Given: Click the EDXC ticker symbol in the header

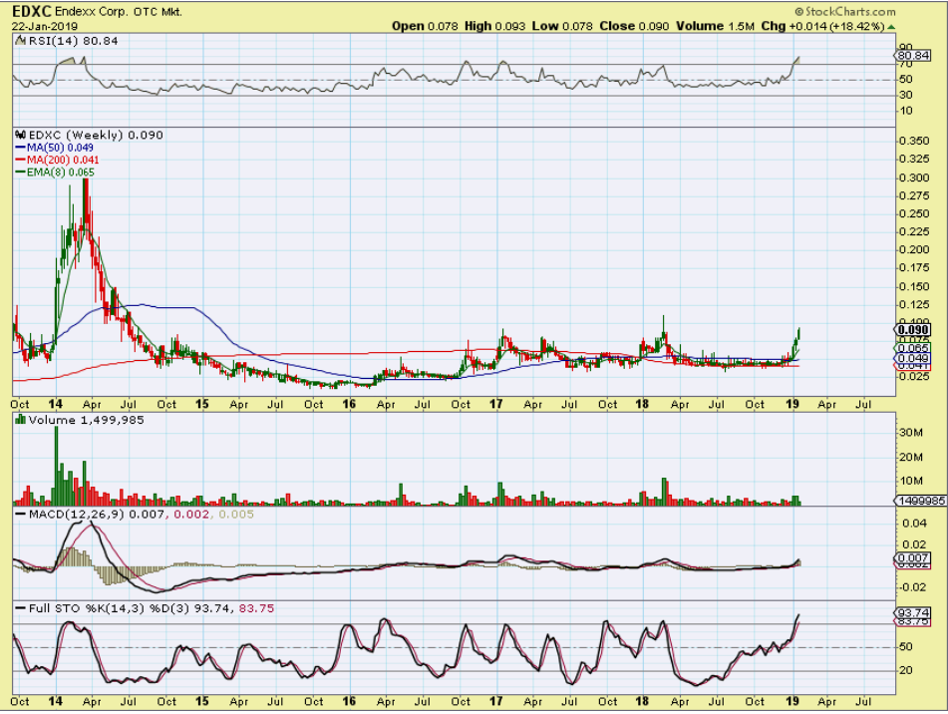Looking at the screenshot, I should tap(32, 12).
